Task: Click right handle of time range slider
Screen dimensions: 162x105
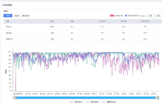Action: point(157,98)
